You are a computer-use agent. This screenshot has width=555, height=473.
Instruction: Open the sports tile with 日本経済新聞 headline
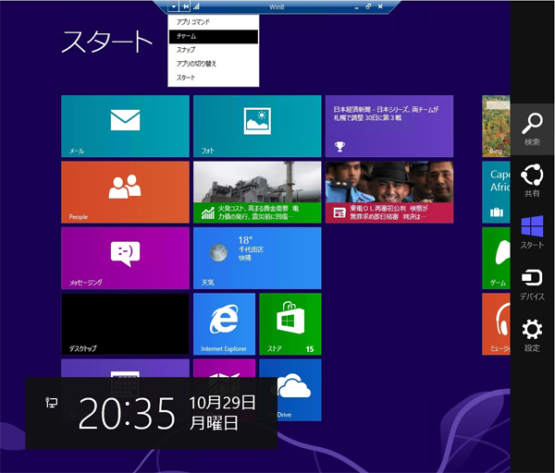coord(389,127)
